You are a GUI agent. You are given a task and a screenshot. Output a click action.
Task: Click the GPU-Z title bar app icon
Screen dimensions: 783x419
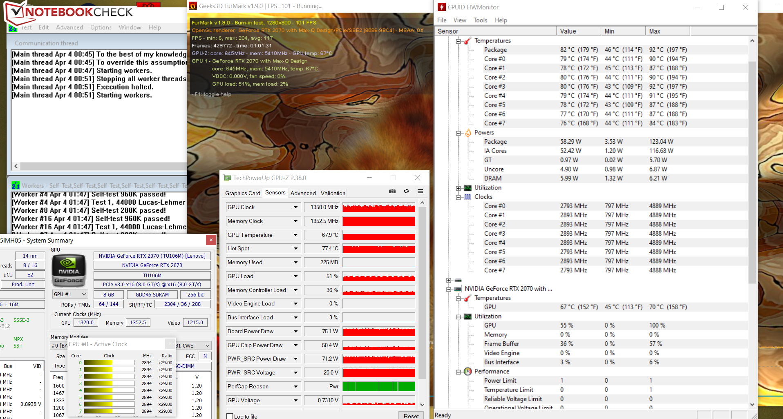227,178
